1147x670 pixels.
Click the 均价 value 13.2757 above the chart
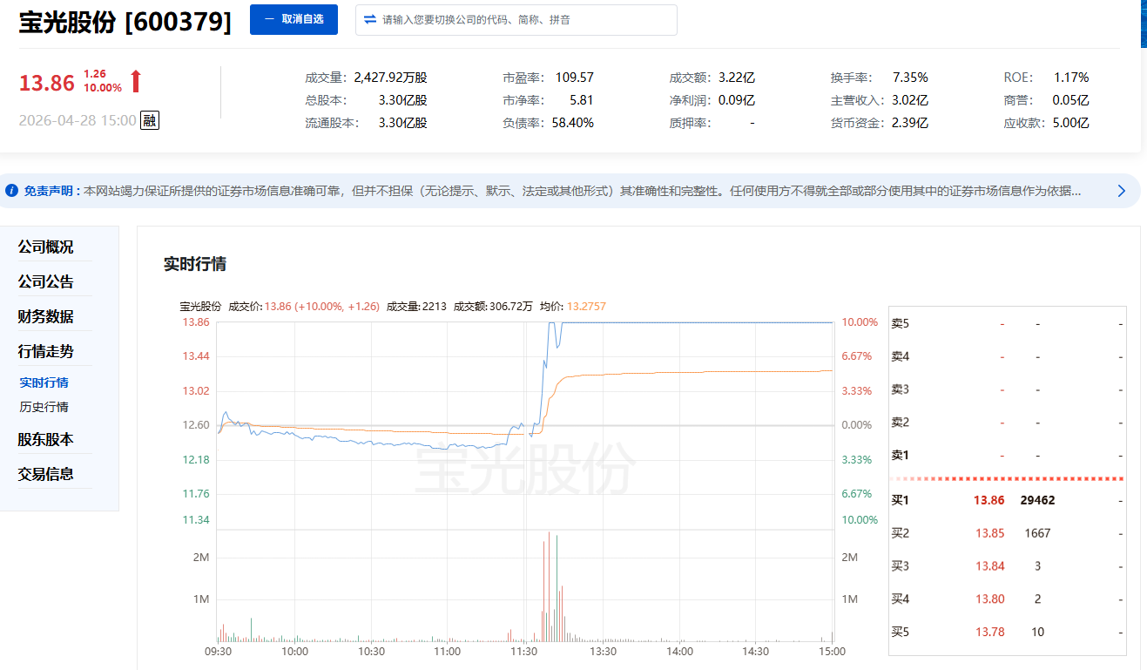click(x=586, y=307)
